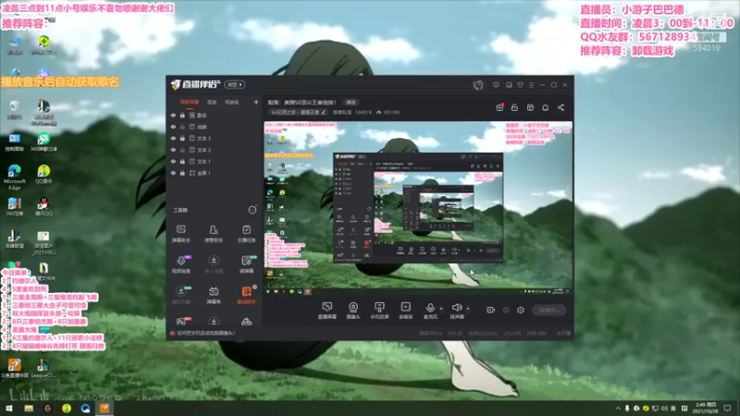The width and height of the screenshot is (740, 416).
Task: Click the user avatar in title bar
Action: [478, 85]
